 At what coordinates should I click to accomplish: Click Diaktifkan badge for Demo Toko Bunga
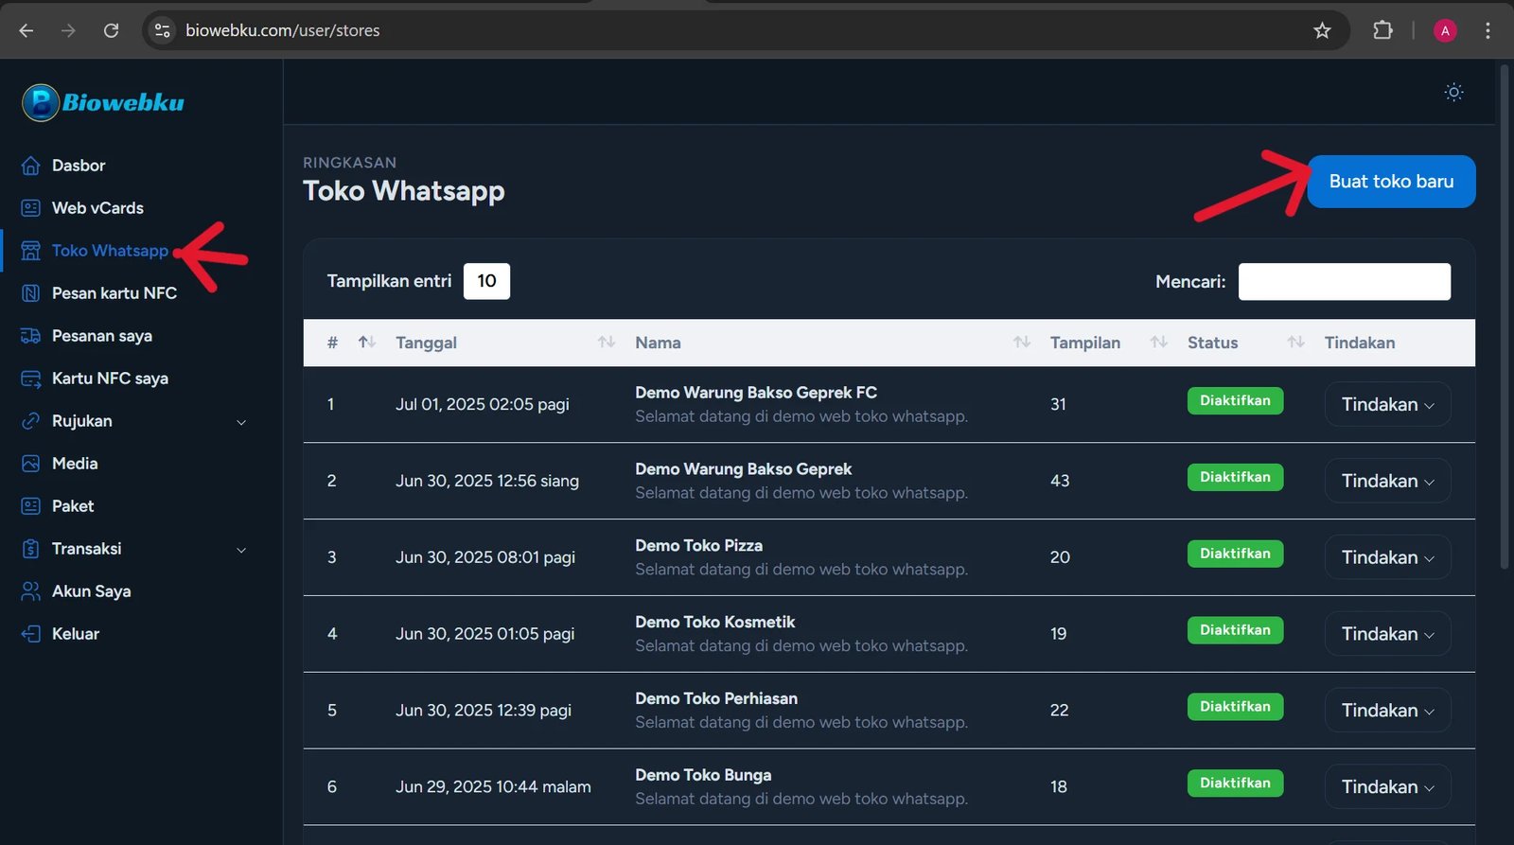(1235, 783)
